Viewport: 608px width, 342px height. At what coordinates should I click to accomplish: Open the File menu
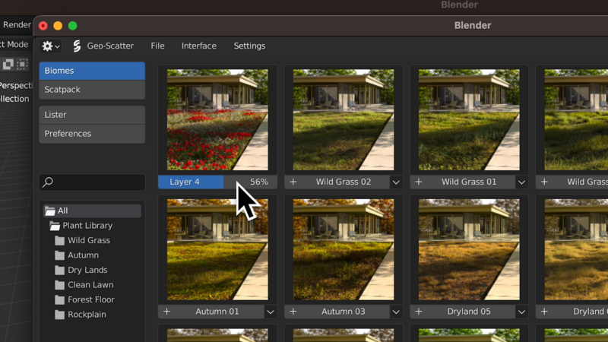click(157, 46)
